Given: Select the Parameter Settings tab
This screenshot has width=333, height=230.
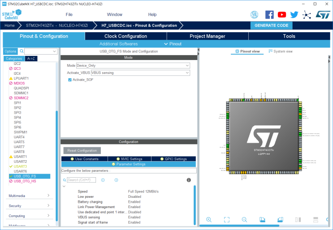Looking at the screenshot, I should pyautogui.click(x=129, y=164).
